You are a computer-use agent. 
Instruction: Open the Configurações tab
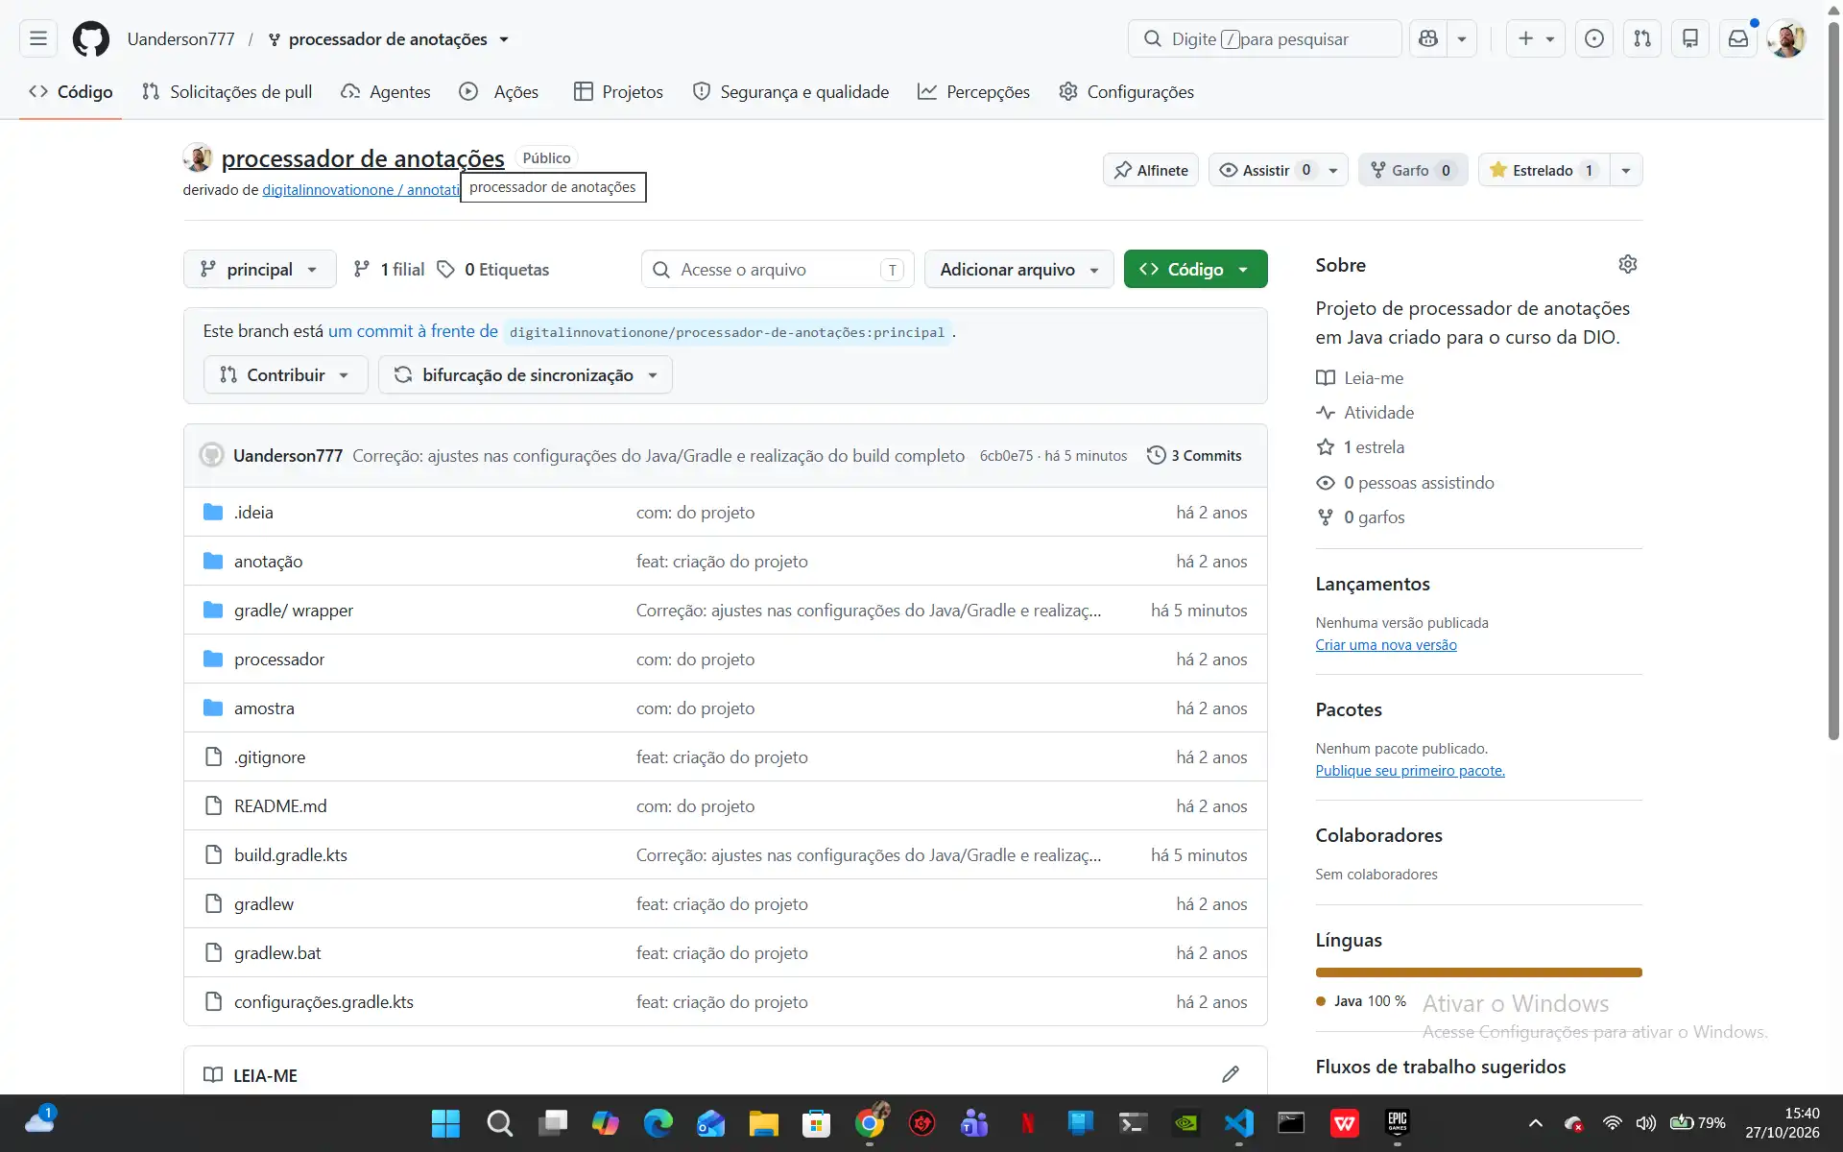(x=1127, y=91)
